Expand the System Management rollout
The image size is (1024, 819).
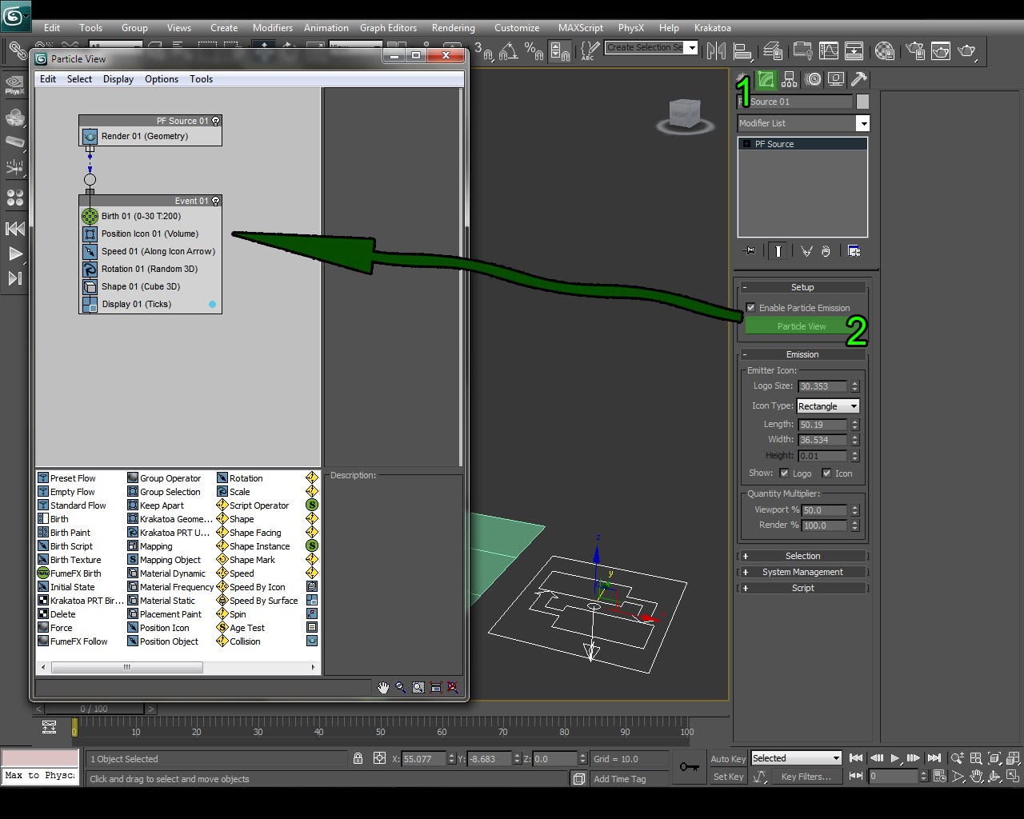[x=802, y=572]
